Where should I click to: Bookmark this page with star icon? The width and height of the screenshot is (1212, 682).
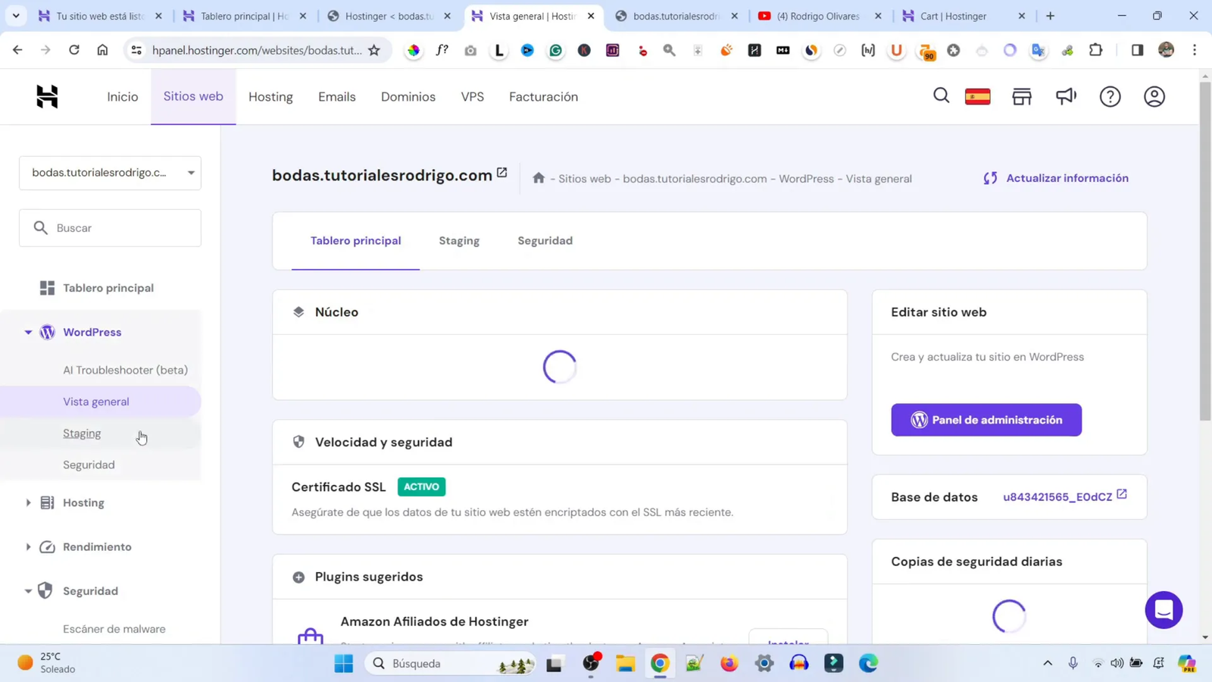tap(374, 50)
